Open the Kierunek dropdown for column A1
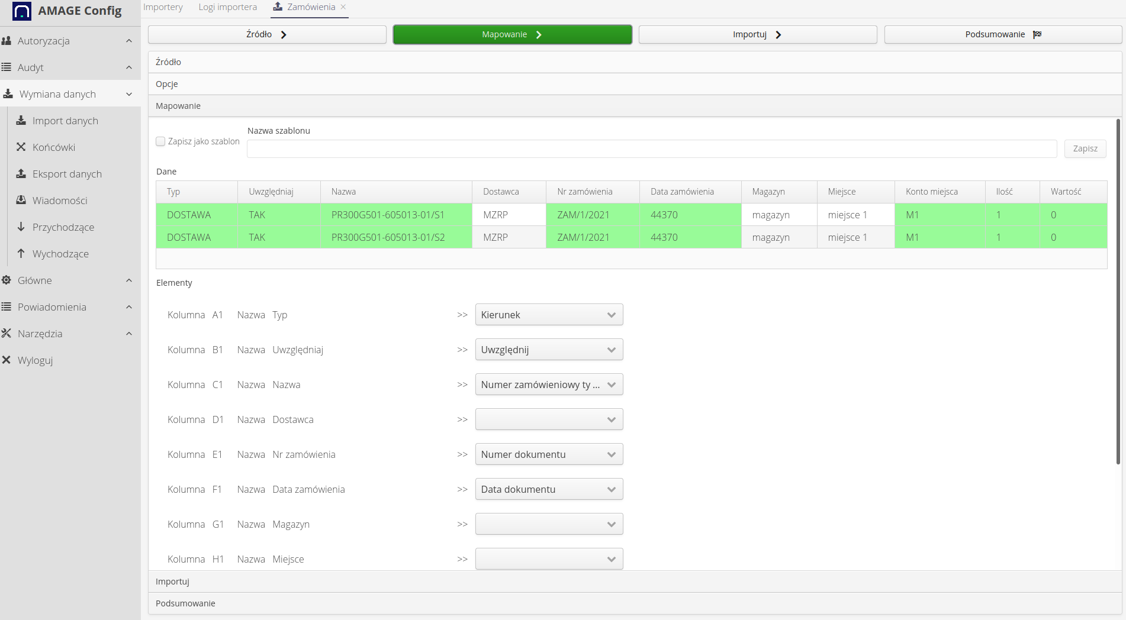This screenshot has height=620, width=1126. (549, 315)
